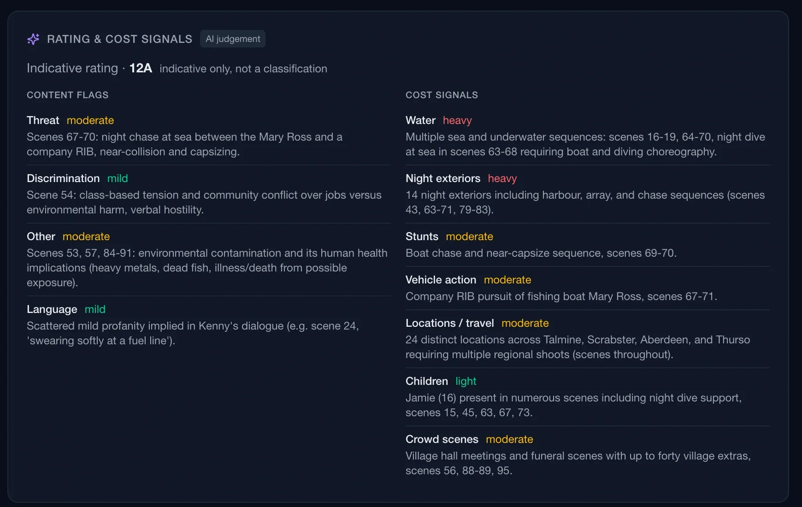This screenshot has height=507, width=802.
Task: Select the Locations / travel heading
Action: click(450, 323)
